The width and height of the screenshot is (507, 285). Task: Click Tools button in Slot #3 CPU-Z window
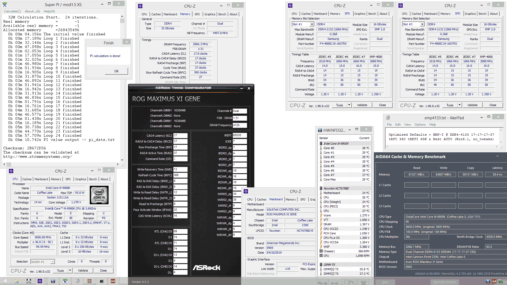(450, 105)
